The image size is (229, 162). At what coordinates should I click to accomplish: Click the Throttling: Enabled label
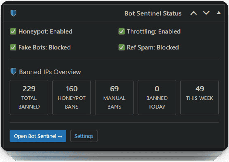pyautogui.click(x=154, y=31)
